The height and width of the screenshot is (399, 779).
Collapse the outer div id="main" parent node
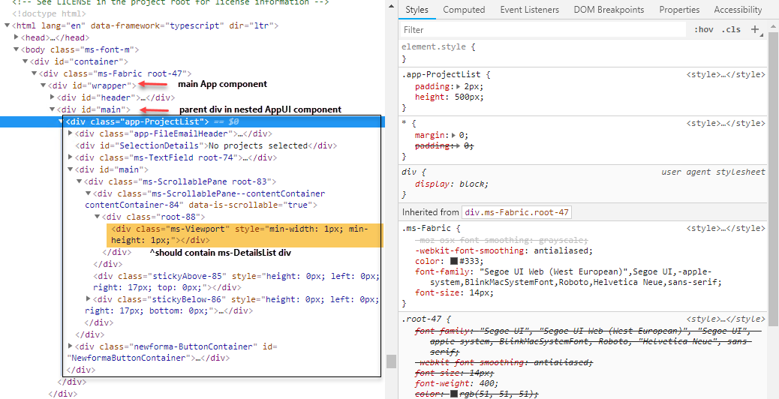click(53, 109)
